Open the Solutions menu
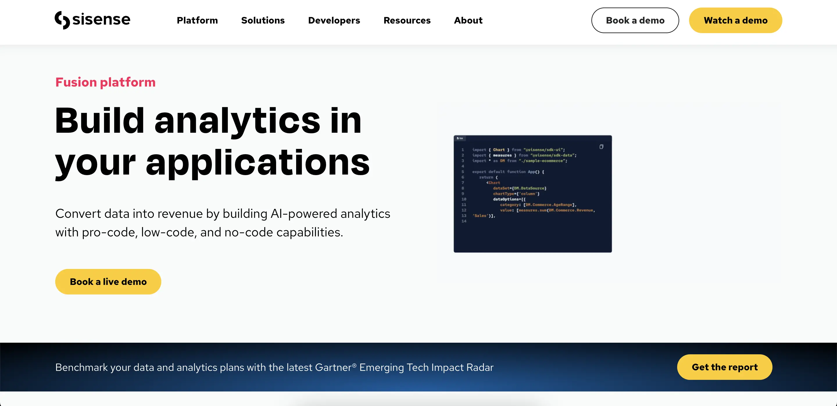Viewport: 837px width, 406px height. tap(262, 20)
